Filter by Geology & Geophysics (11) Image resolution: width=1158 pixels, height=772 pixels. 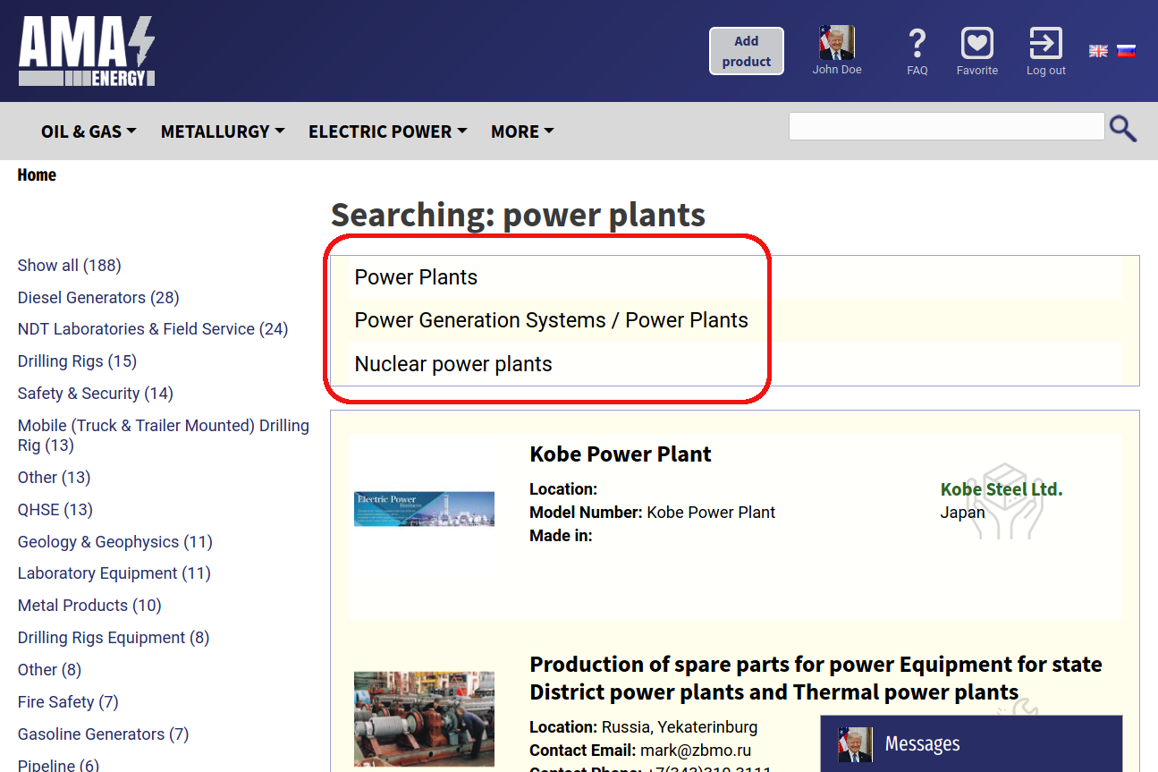[x=115, y=542]
